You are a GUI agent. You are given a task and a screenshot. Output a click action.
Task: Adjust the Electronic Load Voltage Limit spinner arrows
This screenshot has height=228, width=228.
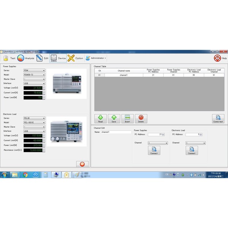44,136
